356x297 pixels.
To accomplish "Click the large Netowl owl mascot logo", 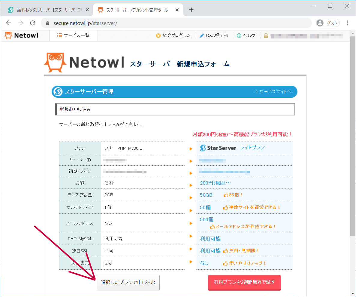I will point(55,62).
